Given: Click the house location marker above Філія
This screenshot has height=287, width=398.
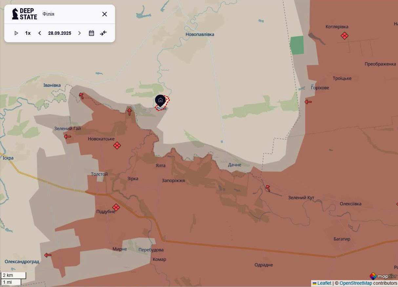Looking at the screenshot, I should click(x=160, y=100).
